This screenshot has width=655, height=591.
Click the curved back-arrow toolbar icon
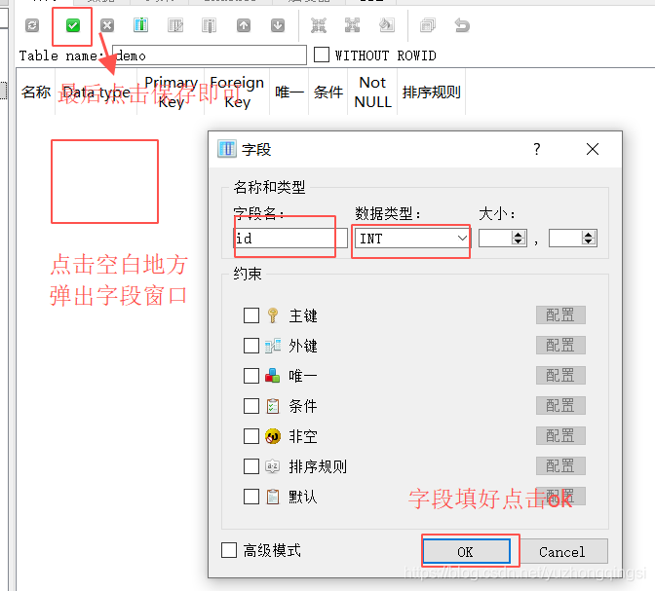tap(462, 25)
